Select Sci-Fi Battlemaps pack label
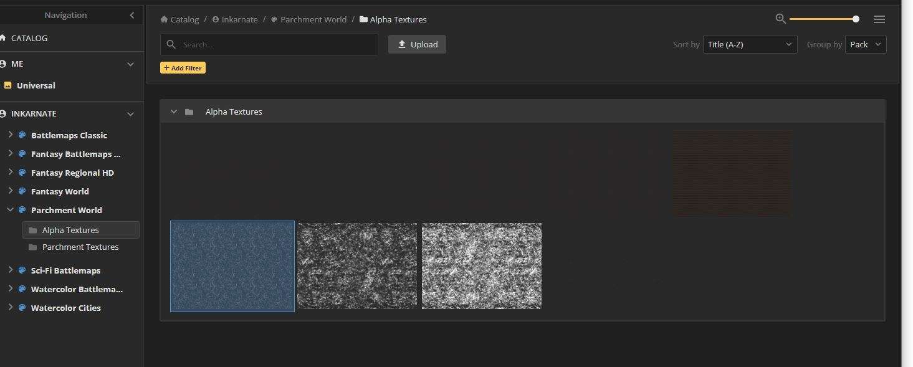The height and width of the screenshot is (367, 913). point(65,270)
